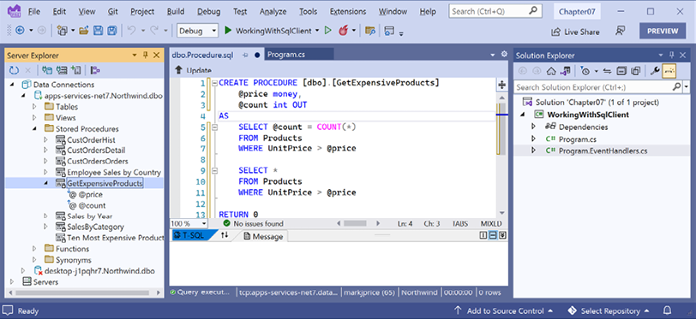The image size is (696, 319).
Task: Click the Navigate Backward toolbar icon
Action: click(20, 31)
